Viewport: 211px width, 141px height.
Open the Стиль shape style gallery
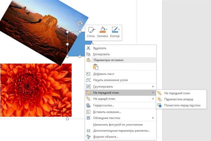91,32
